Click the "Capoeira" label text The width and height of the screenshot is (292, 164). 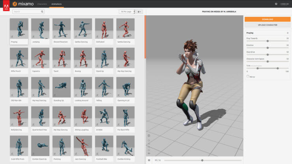36,71
